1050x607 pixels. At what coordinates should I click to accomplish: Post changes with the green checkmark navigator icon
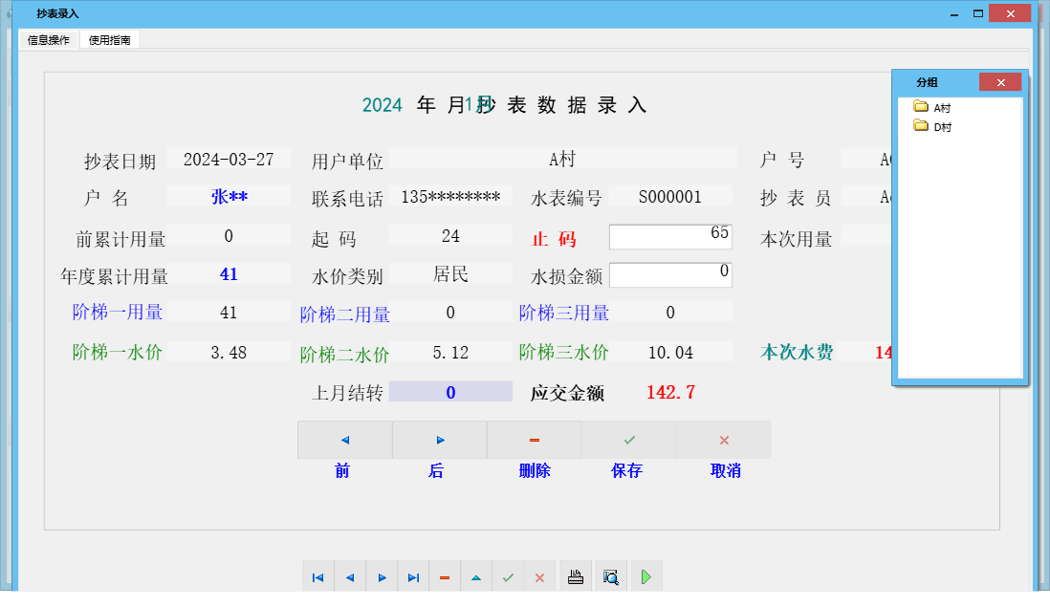click(508, 576)
